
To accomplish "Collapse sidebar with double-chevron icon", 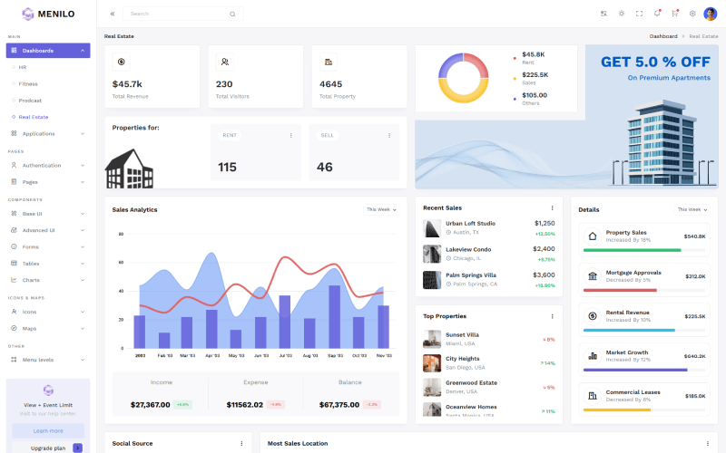I will click(x=113, y=14).
